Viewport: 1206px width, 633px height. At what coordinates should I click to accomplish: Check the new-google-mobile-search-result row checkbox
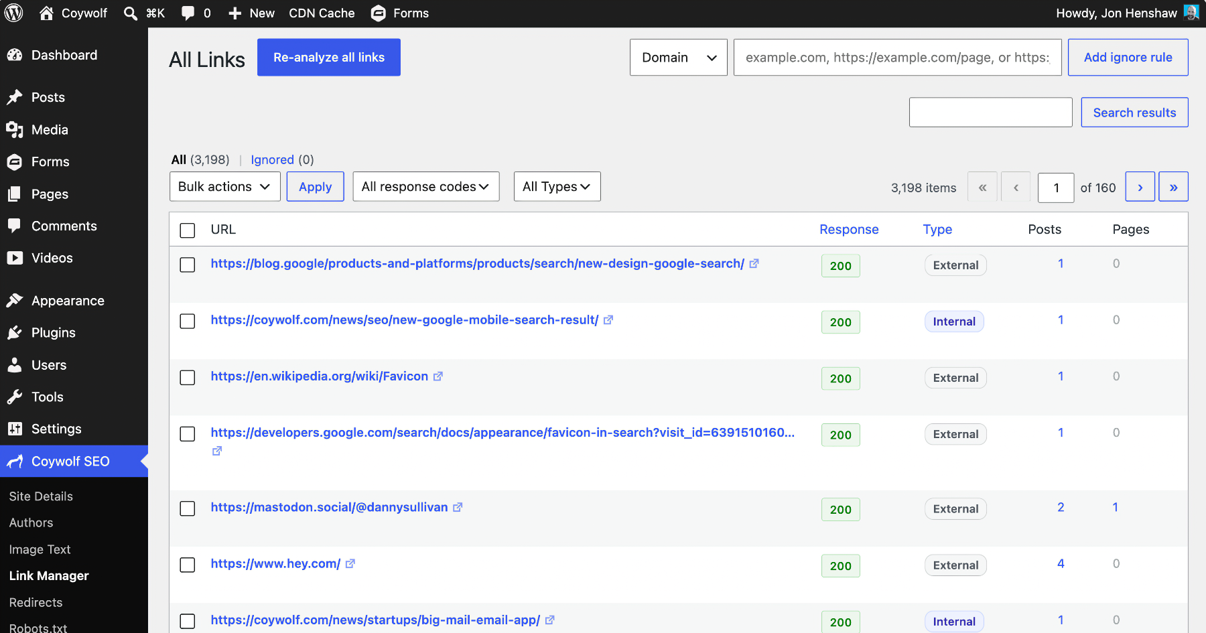point(188,322)
